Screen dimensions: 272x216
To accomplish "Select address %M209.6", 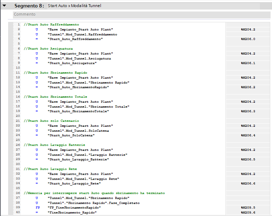I will (x=248, y=212).
